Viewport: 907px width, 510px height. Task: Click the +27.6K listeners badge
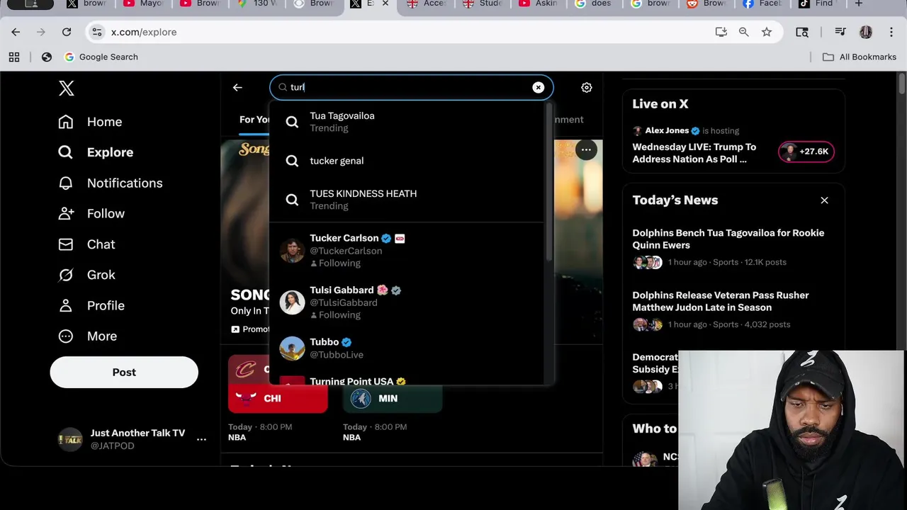coord(806,152)
